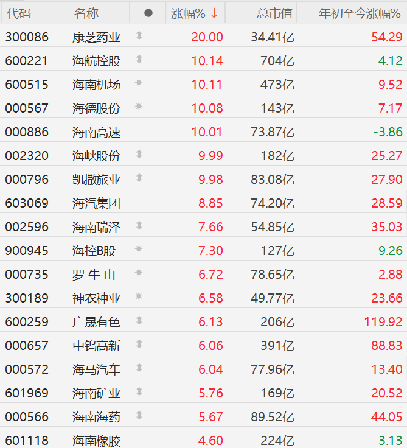
Task: Select stock name 广晟有色
Action: [x=97, y=322]
